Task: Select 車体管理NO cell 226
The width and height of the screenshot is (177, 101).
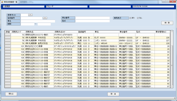Action: pos(162,38)
